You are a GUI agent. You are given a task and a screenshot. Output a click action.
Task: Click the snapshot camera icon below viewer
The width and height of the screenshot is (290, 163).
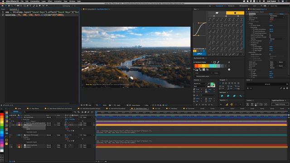(x=110, y=105)
